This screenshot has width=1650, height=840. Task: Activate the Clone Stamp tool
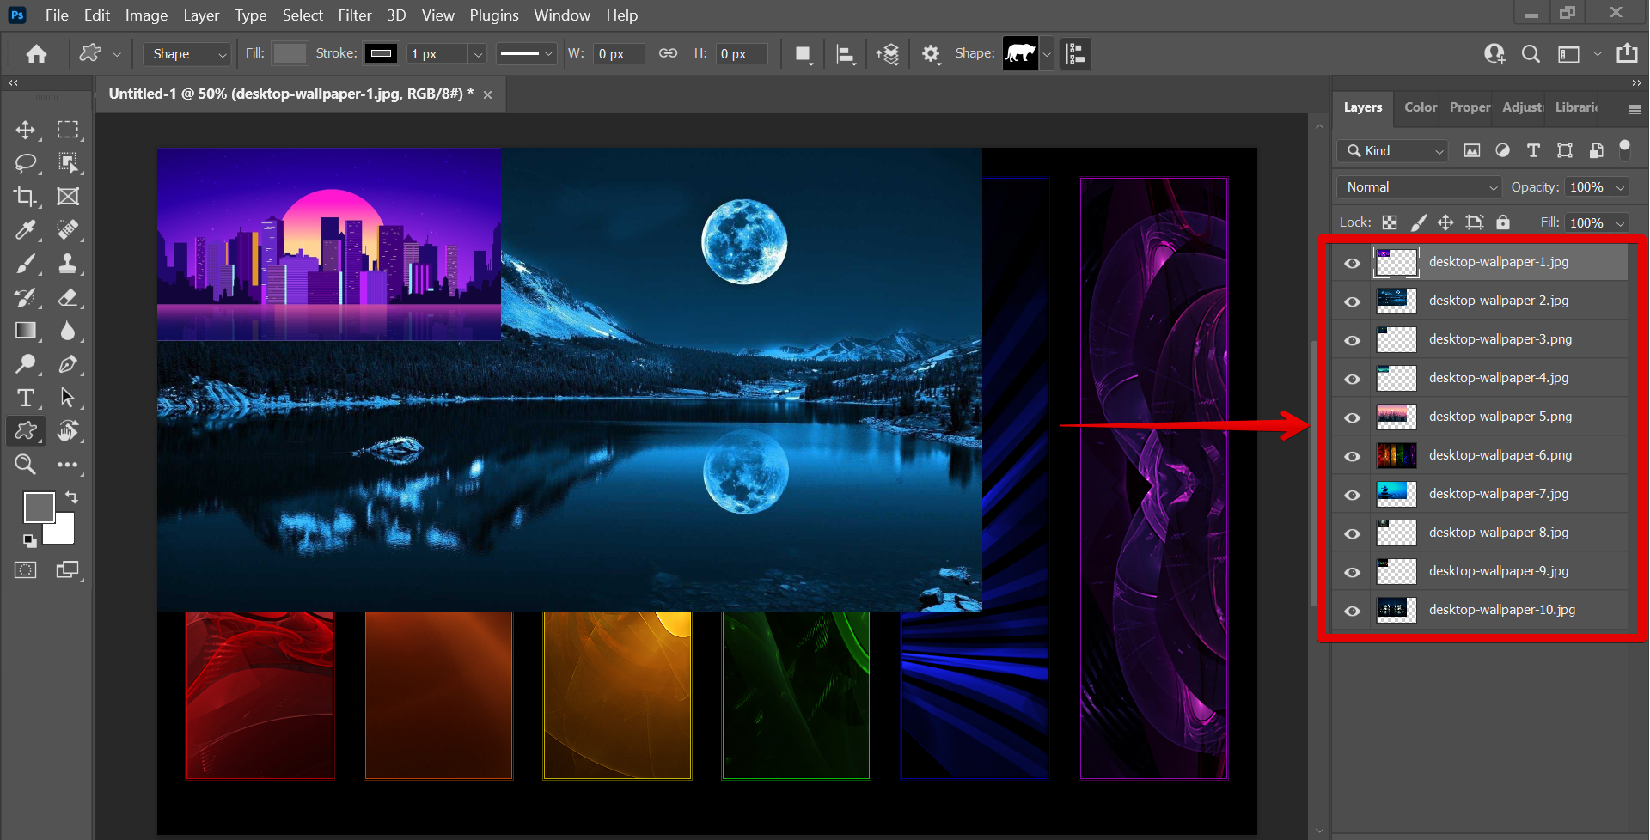click(x=67, y=264)
